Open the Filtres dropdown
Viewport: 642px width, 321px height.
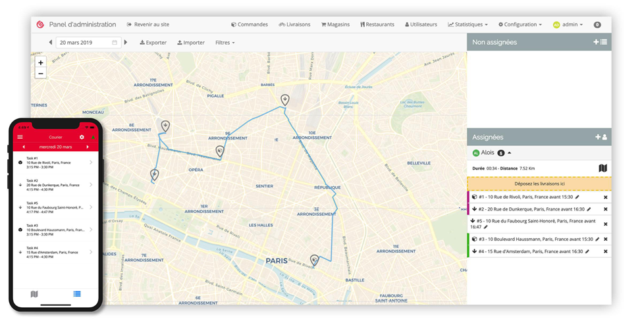[x=225, y=43]
